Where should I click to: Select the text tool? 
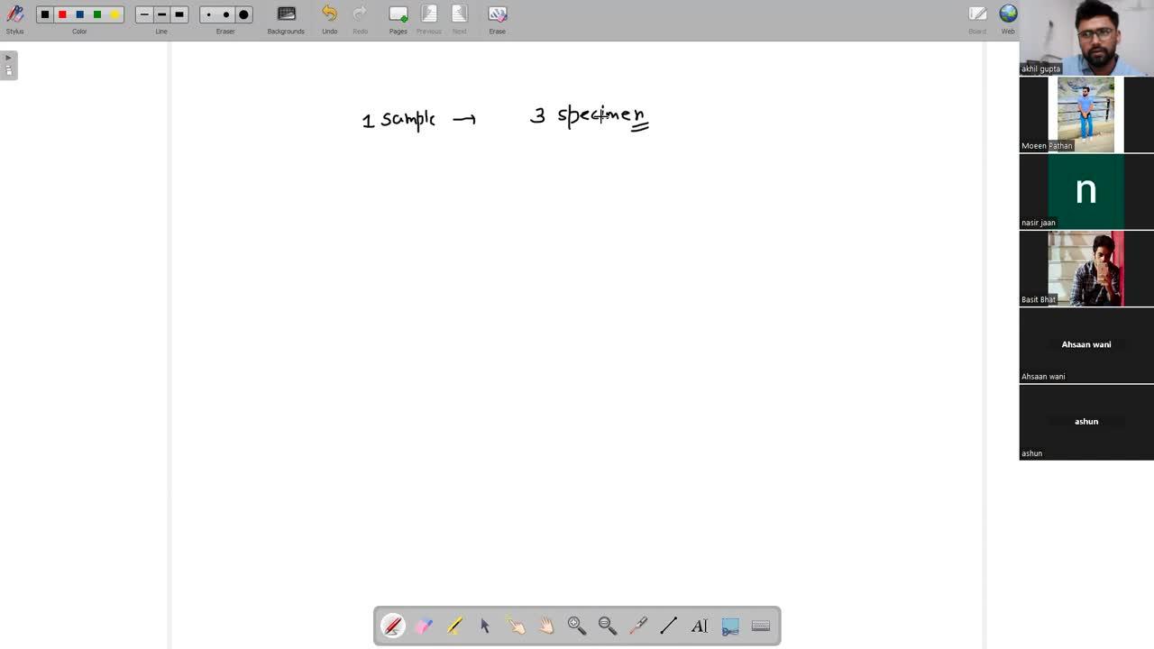coord(700,626)
